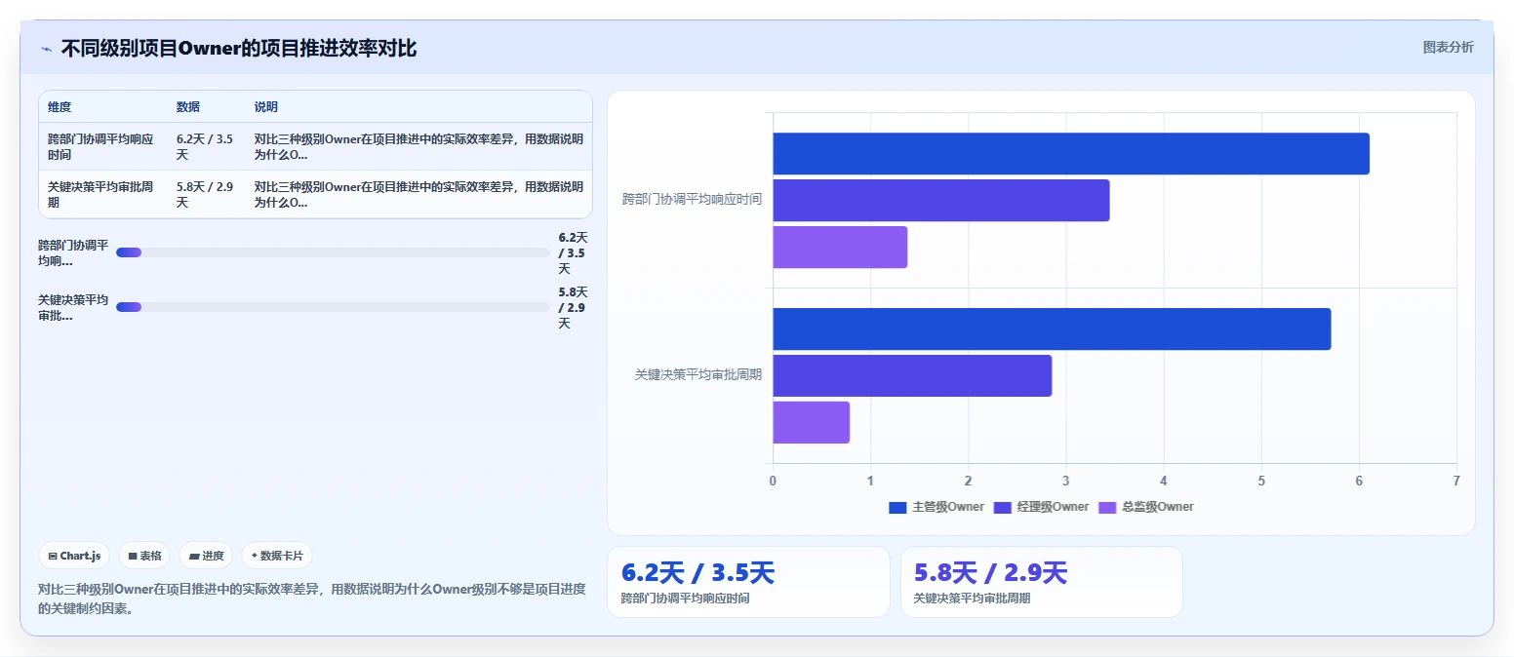The width and height of the screenshot is (1514, 657).
Task: Click the 经理级 bar for 跨部门协调平均响应时间
Action: [x=941, y=200]
